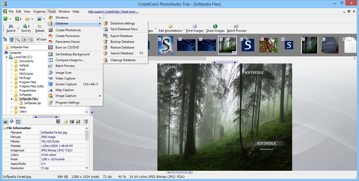Select the clock history tab icon
This screenshot has height=181, width=359.
24,40
